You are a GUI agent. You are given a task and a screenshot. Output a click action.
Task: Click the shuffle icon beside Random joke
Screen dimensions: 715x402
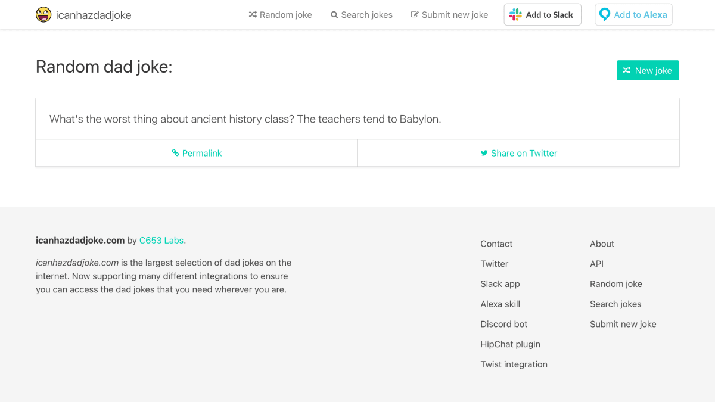[x=253, y=15]
